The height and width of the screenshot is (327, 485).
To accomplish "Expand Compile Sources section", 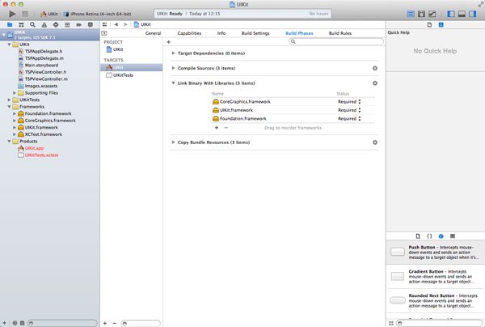I will (x=173, y=68).
